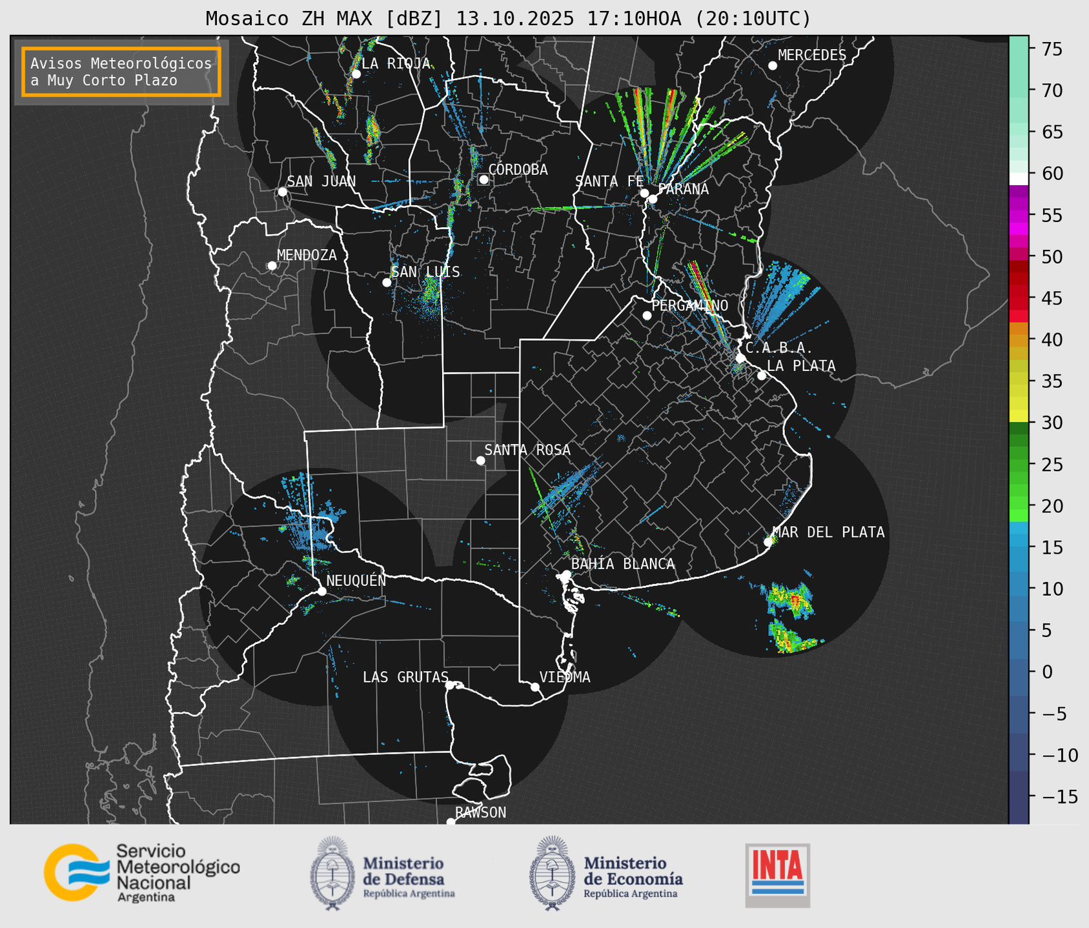Select the Mendoza city marker dot
Image resolution: width=1089 pixels, height=928 pixels.
(272, 266)
